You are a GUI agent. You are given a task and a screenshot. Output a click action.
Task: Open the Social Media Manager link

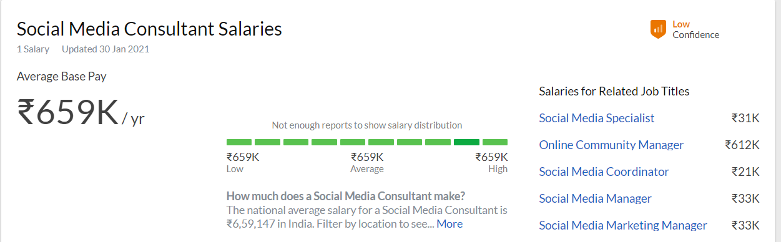coord(595,198)
